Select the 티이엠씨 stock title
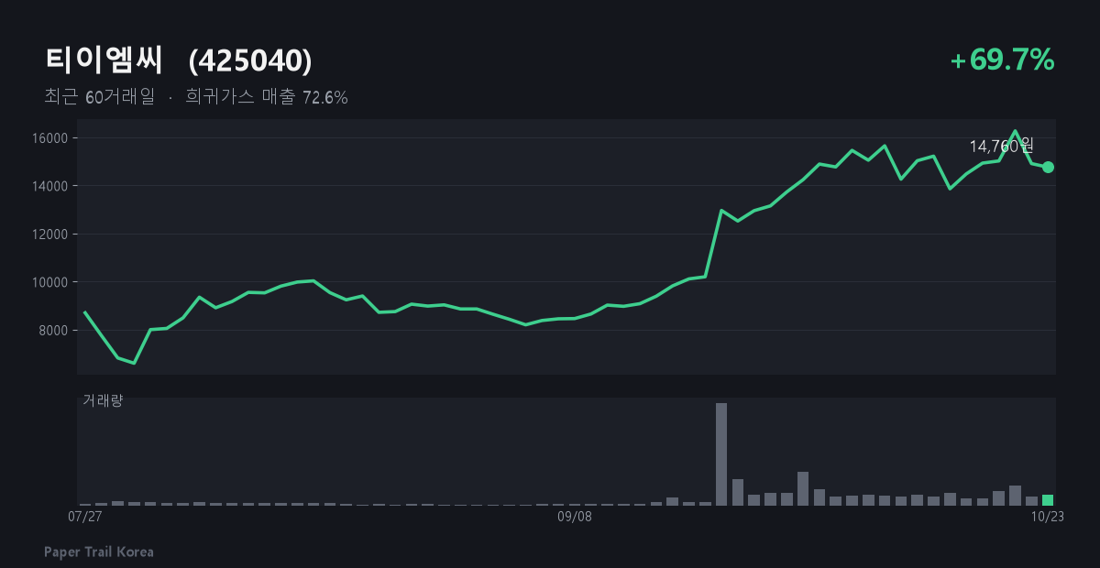Image resolution: width=1100 pixels, height=568 pixels. pos(104,60)
